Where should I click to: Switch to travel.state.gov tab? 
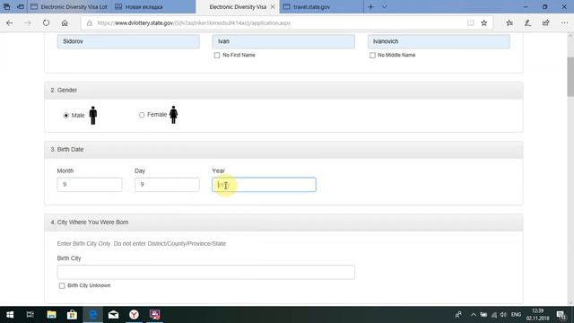(x=321, y=6)
